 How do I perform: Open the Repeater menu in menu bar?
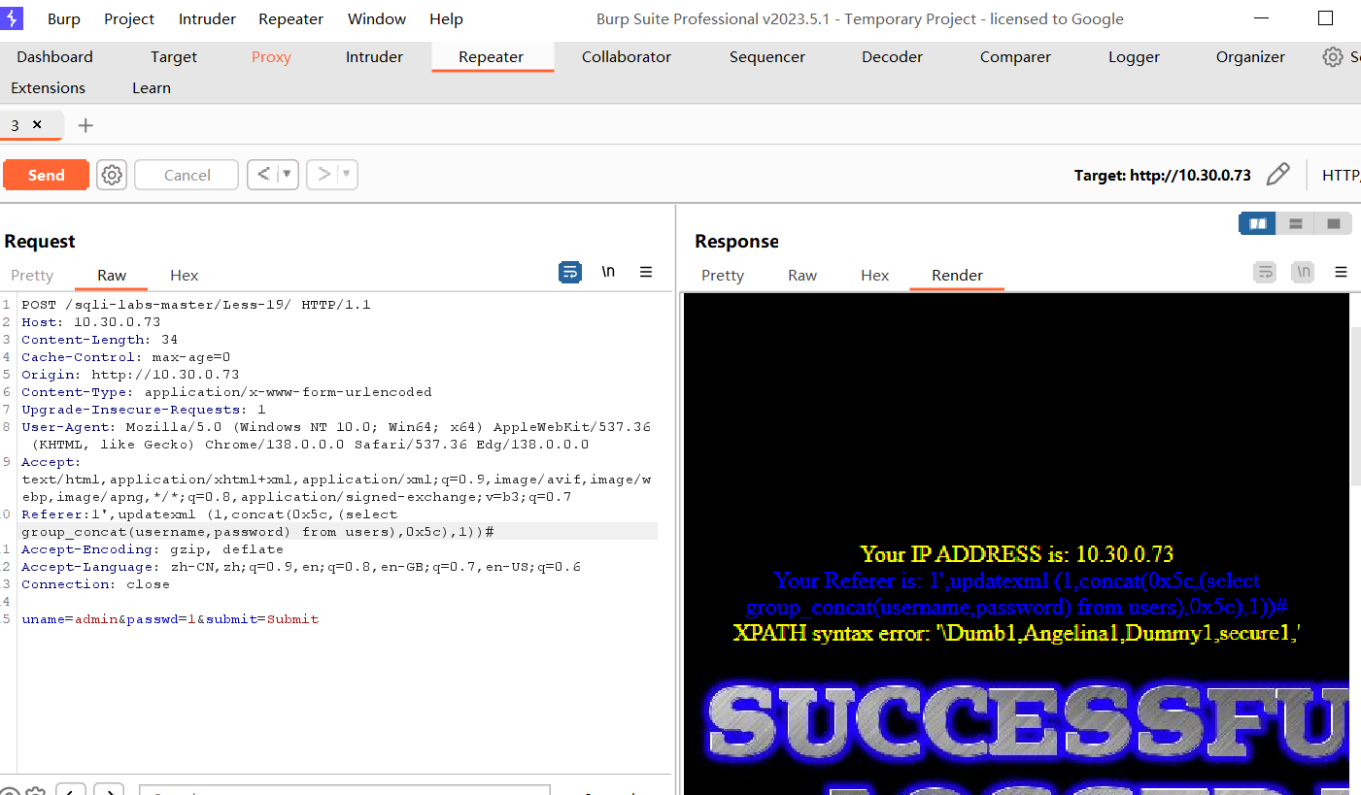291,19
